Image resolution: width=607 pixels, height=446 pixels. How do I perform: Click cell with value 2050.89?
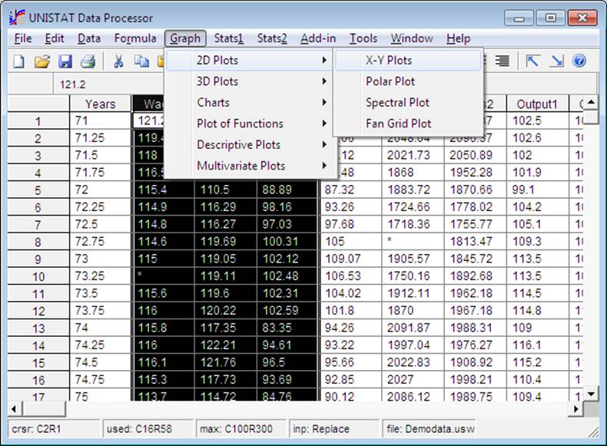(475, 156)
